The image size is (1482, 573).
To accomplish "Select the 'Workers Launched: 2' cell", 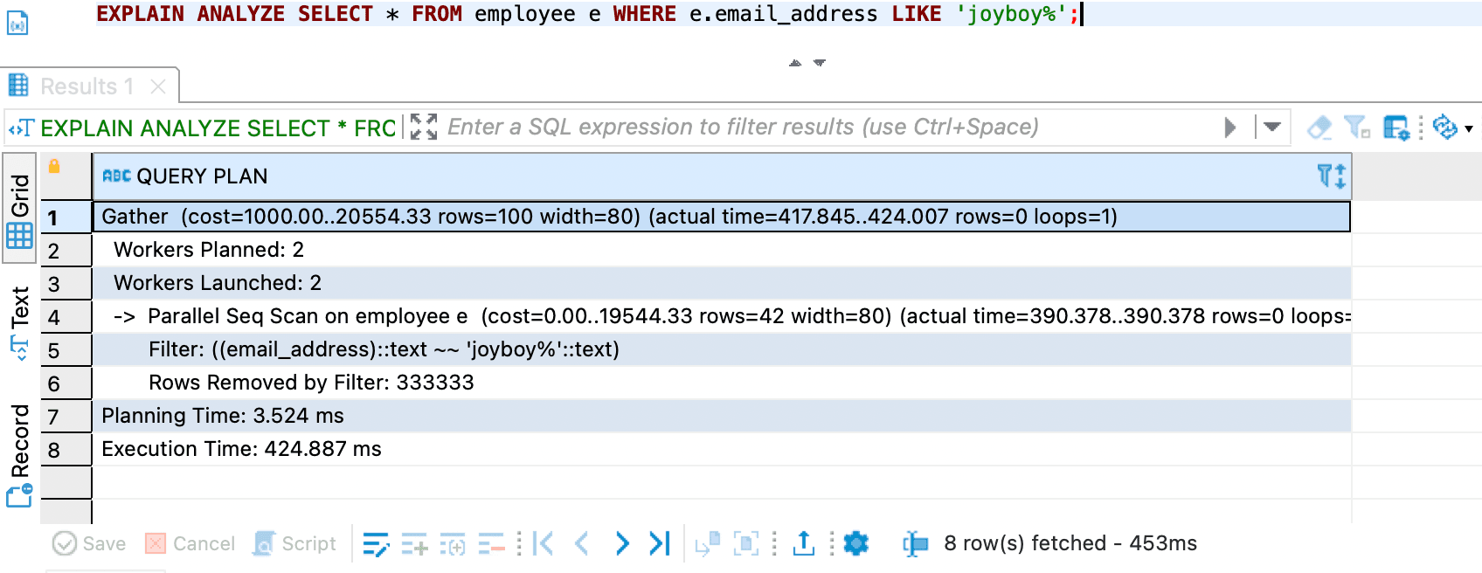I will click(x=722, y=283).
